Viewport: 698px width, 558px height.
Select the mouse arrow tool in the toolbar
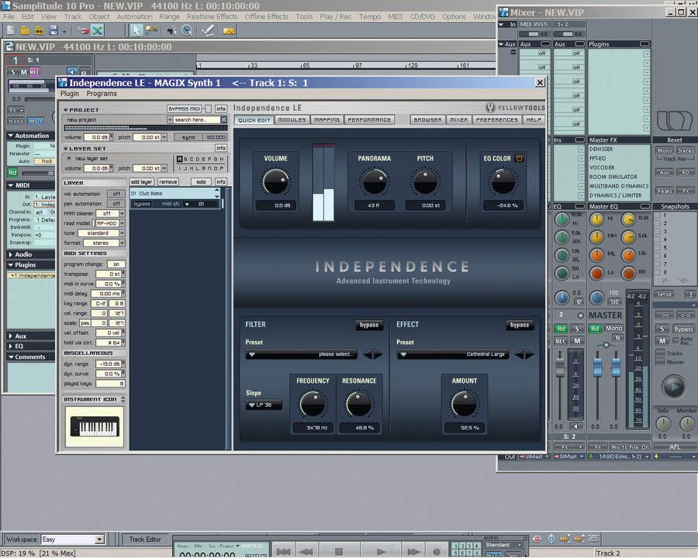136,30
